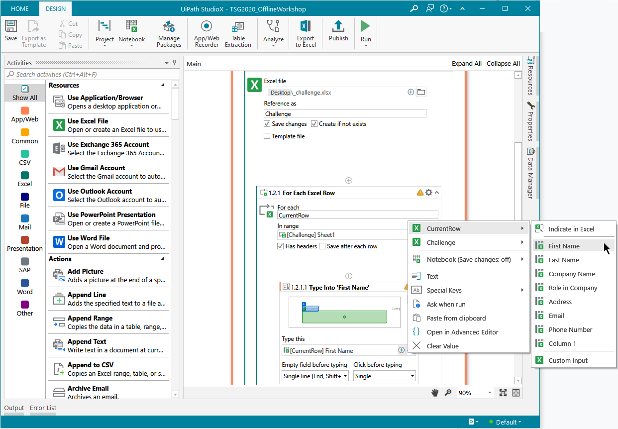Viewport: 618px width, 429px height.
Task: Publish the project
Action: point(338,31)
